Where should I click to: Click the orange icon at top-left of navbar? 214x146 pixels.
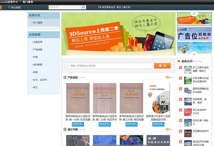[1, 7]
